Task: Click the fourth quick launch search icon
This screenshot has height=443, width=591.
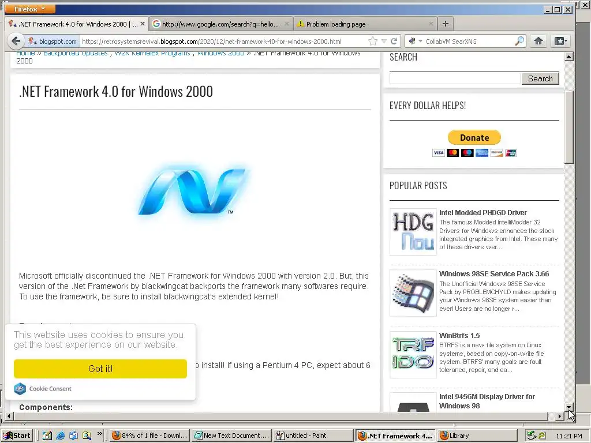Action: tap(87, 436)
